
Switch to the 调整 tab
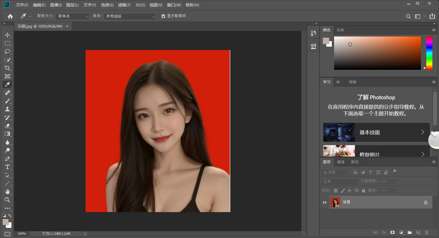pos(353,82)
